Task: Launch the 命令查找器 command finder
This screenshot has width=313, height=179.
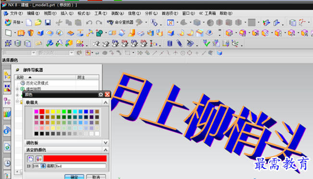Action: pos(120,22)
